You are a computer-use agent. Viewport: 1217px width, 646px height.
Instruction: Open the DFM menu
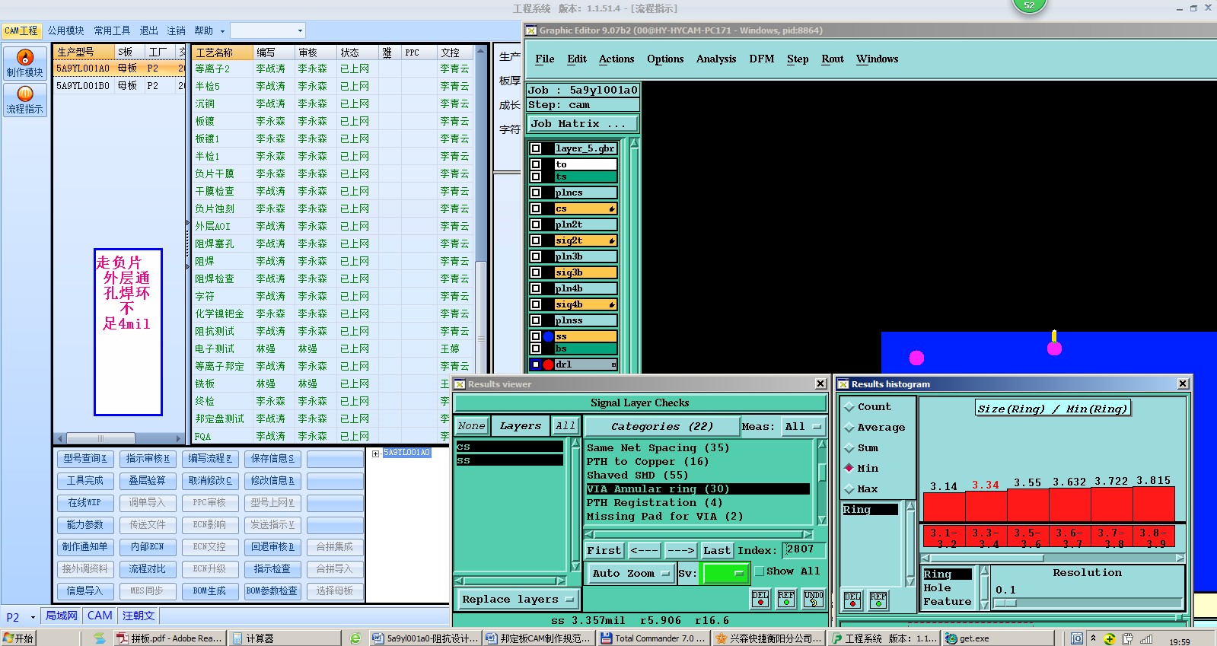click(762, 59)
